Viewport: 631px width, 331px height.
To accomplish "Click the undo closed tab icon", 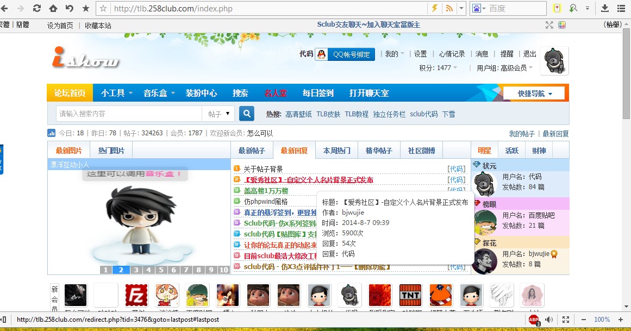I will click(69, 9).
